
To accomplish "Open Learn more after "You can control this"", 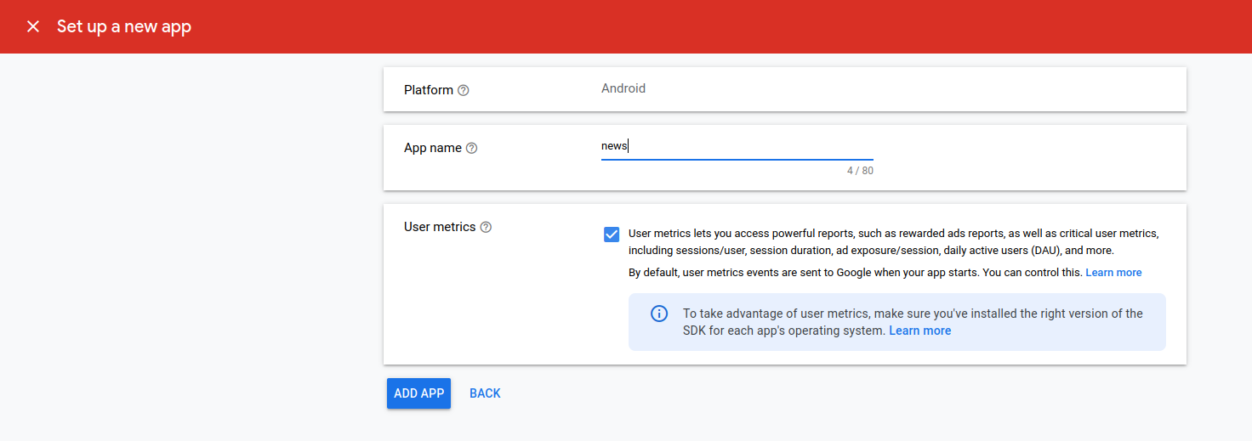I will tap(1113, 273).
